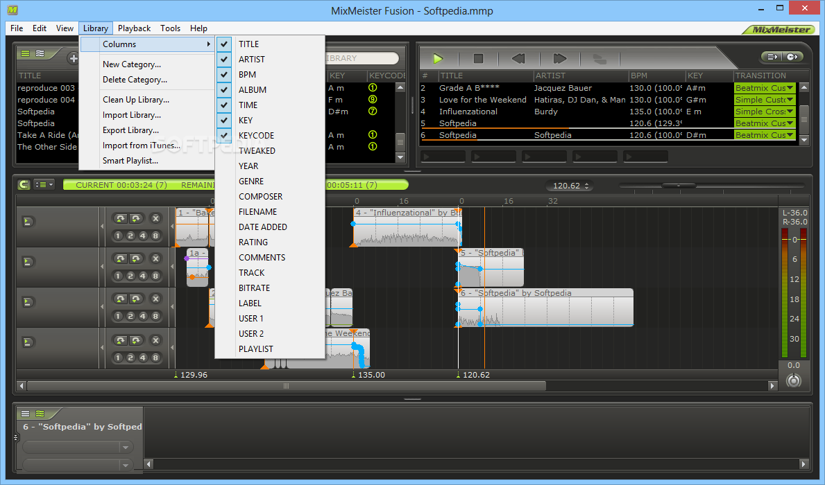Select loop length 4 on third track lane

click(142, 316)
